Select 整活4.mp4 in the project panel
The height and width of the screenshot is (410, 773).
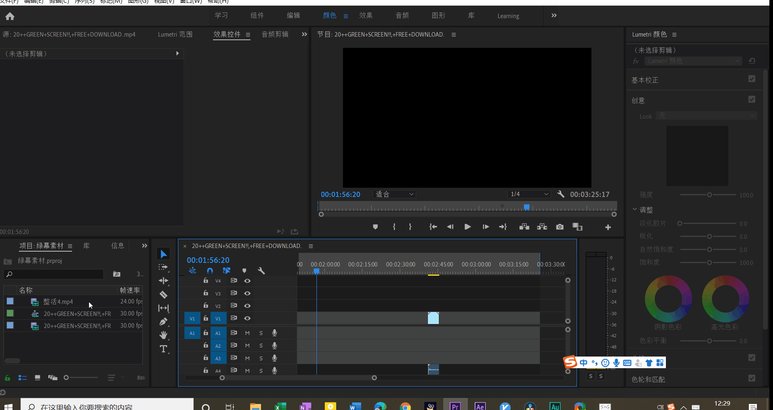pyautogui.click(x=58, y=301)
